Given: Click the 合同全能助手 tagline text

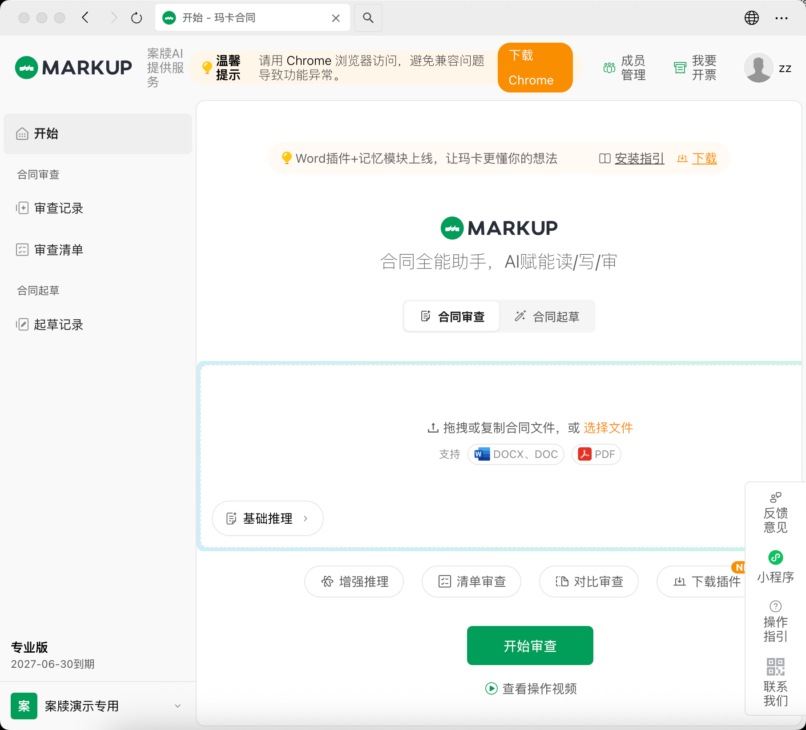Looking at the screenshot, I should pyautogui.click(x=499, y=262).
